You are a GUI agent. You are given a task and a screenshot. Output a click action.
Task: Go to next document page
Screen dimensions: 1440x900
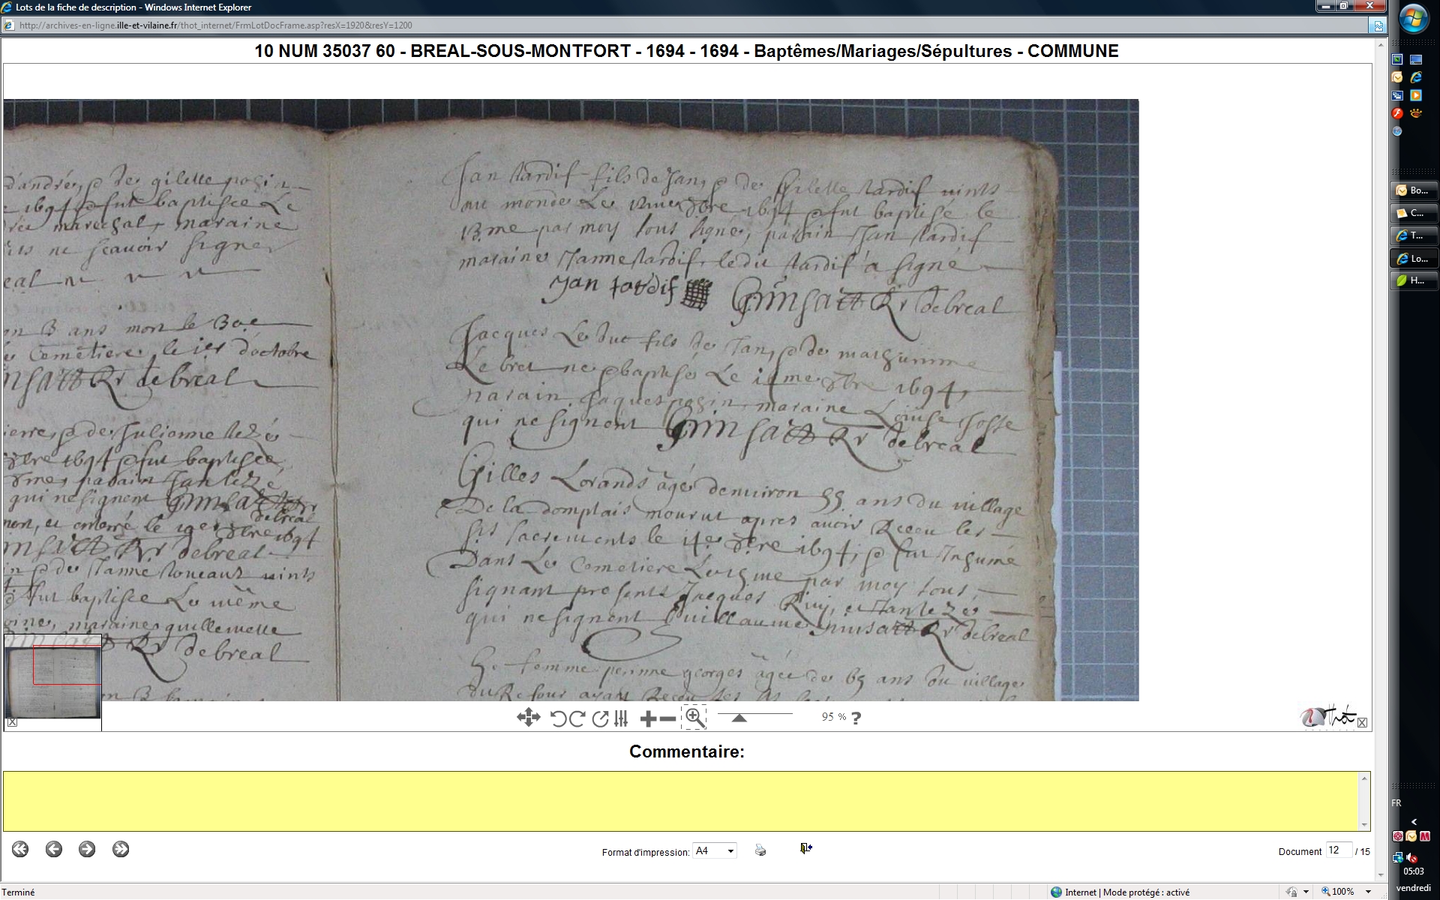pyautogui.click(x=87, y=849)
